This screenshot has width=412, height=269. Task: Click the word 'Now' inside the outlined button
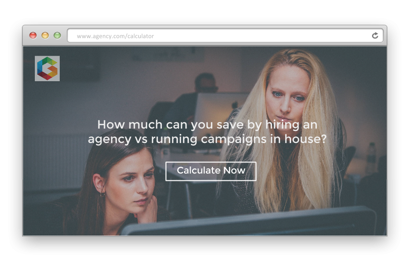click(234, 170)
